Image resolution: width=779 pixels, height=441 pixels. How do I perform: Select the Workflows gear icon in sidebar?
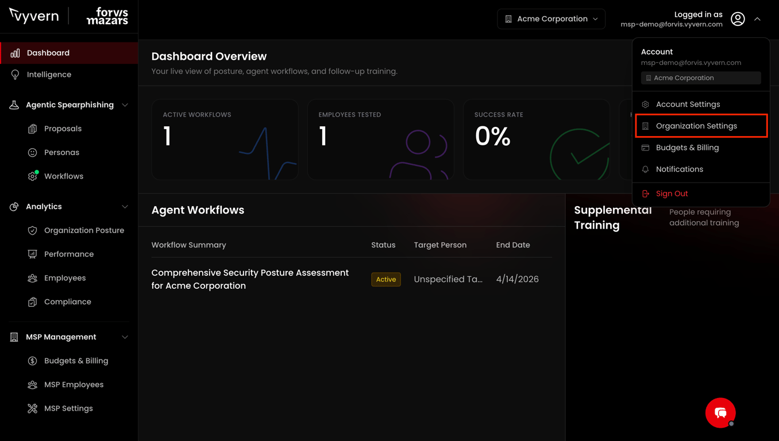[x=33, y=176]
